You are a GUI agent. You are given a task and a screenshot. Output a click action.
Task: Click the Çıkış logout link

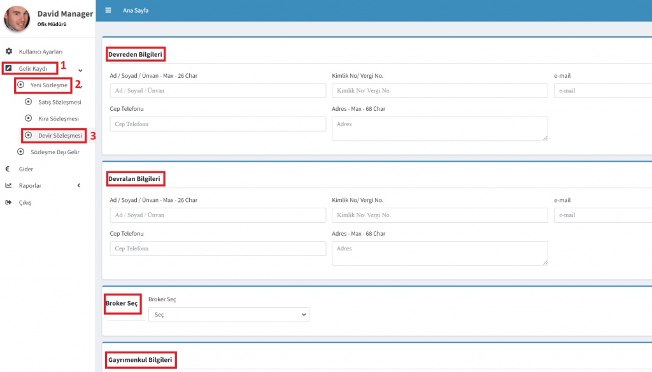[x=25, y=203]
